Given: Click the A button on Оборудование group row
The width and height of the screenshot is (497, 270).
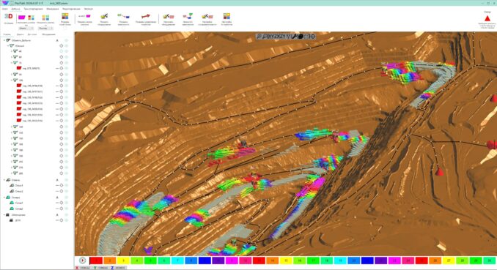Looking at the screenshot, I should tap(57, 214).
